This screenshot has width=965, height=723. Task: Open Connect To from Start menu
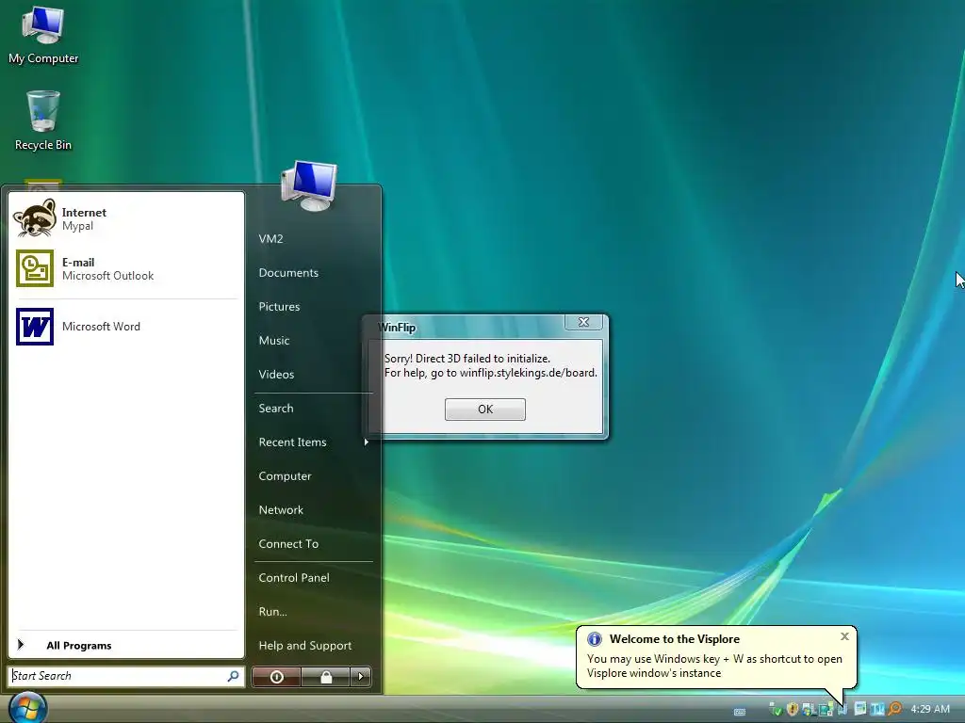click(x=288, y=543)
